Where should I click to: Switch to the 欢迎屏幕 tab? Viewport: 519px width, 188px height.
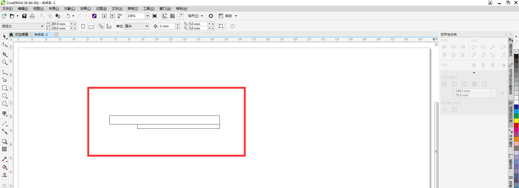point(21,35)
